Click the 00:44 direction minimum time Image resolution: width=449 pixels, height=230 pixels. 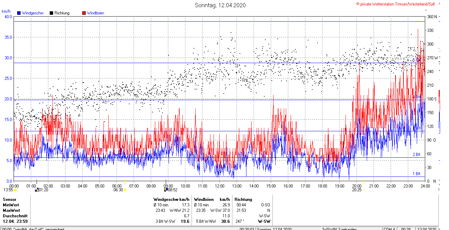241,205
